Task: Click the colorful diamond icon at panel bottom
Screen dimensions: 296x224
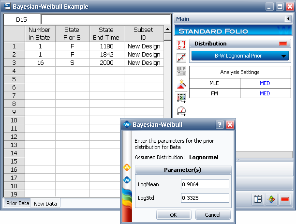Action: point(271,199)
